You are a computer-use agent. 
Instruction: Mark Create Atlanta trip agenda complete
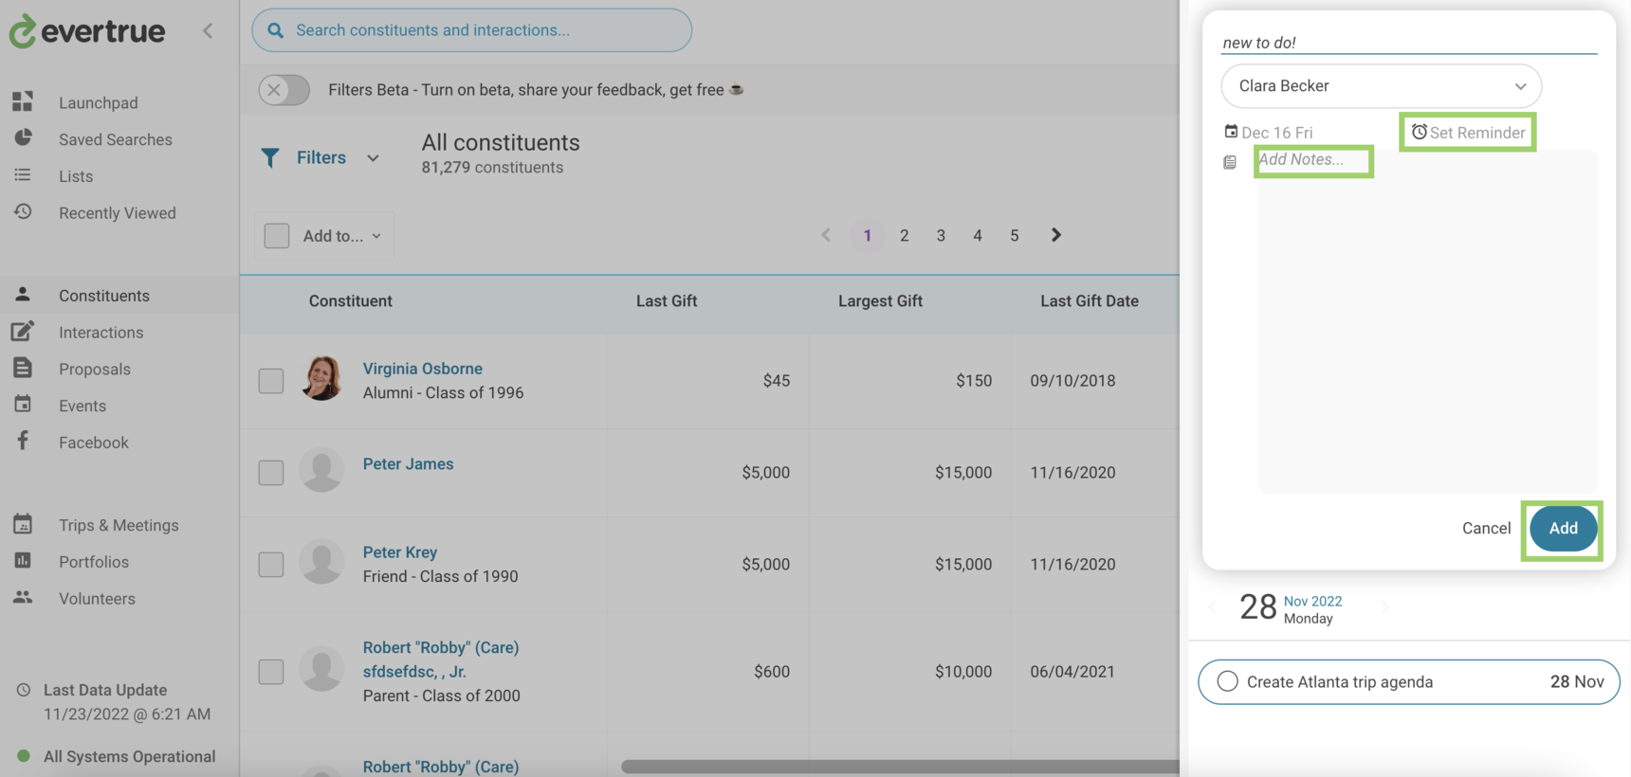[x=1227, y=681]
